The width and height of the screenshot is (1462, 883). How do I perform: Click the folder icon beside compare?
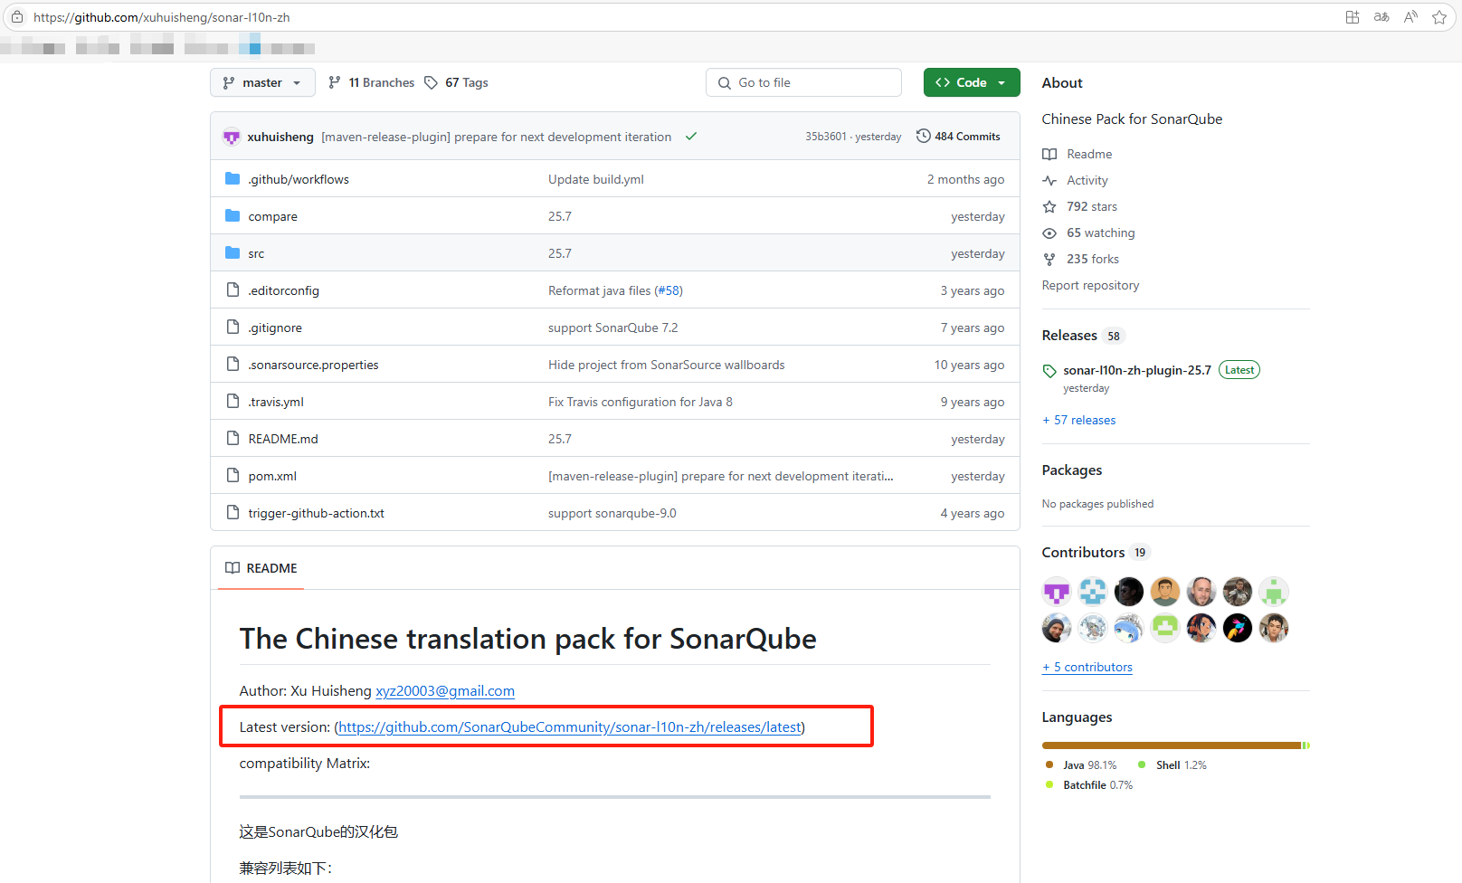pyautogui.click(x=233, y=215)
